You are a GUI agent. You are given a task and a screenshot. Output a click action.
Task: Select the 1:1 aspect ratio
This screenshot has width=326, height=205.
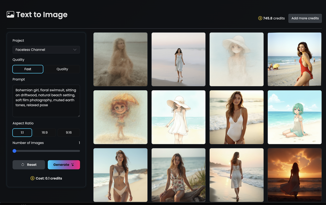tap(22, 132)
